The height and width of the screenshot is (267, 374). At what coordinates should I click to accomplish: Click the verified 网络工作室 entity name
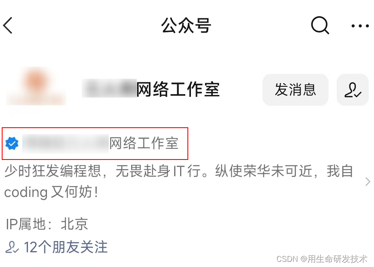coord(144,144)
